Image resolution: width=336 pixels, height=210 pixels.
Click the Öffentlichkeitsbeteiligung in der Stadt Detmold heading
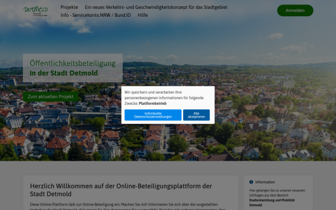[x=73, y=68]
